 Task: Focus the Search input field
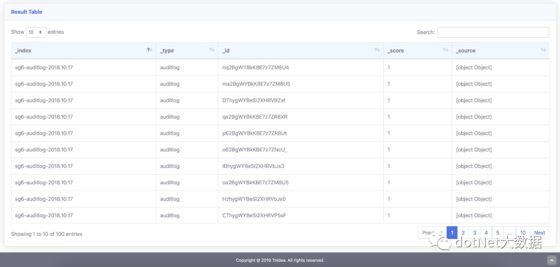pyautogui.click(x=493, y=32)
